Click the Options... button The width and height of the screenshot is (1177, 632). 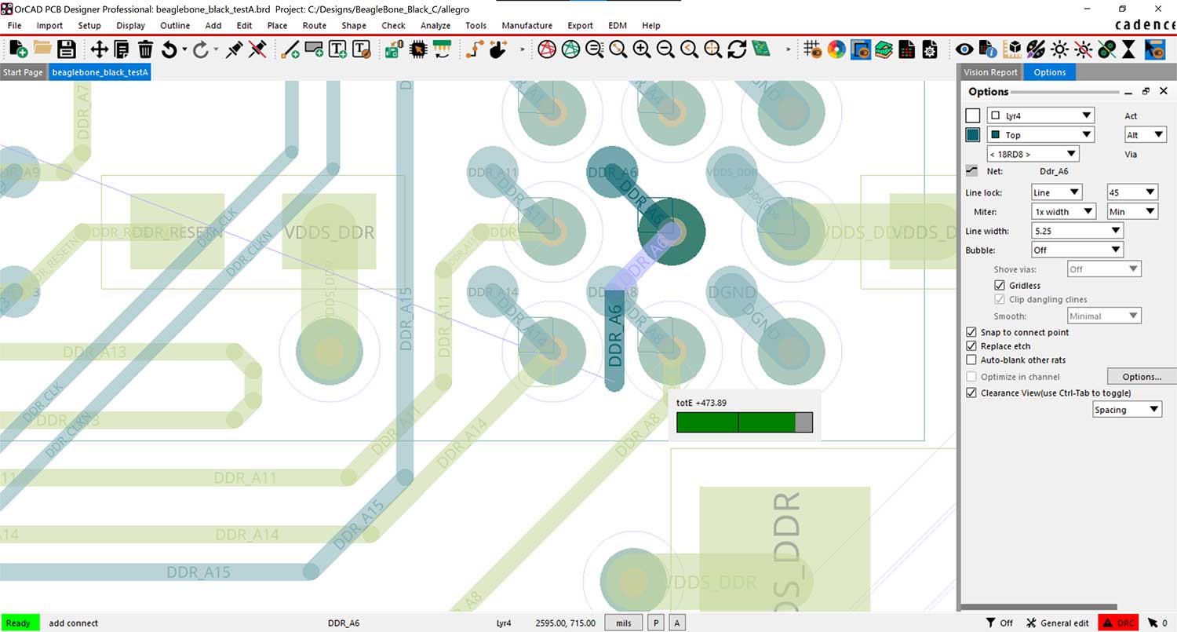click(x=1142, y=377)
